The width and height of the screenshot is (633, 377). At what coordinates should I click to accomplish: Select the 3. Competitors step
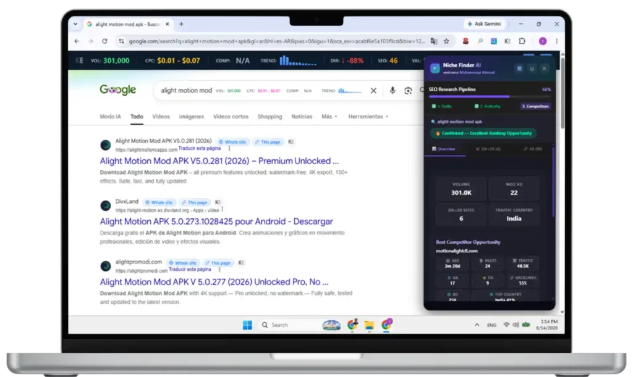(535, 106)
